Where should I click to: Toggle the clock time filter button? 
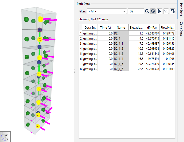[153, 11]
